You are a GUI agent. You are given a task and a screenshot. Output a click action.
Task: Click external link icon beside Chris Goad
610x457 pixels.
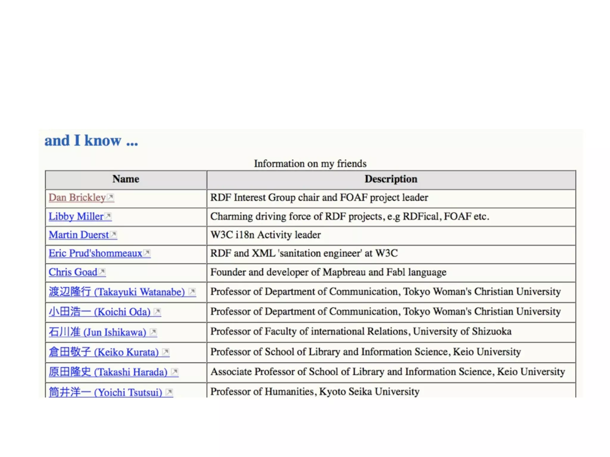102,272
